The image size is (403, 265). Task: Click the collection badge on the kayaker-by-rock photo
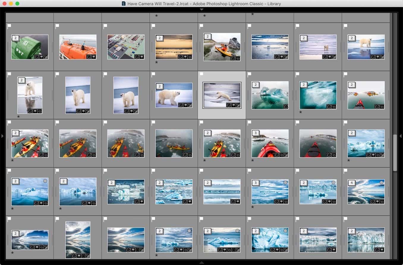point(238,59)
